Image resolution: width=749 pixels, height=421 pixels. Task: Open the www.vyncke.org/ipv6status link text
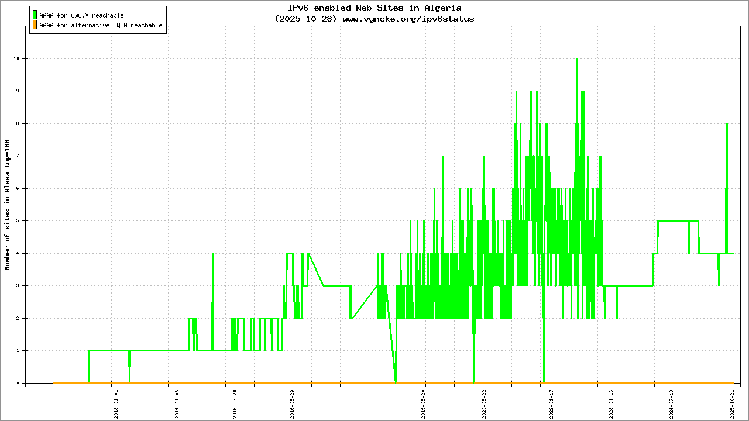point(408,19)
